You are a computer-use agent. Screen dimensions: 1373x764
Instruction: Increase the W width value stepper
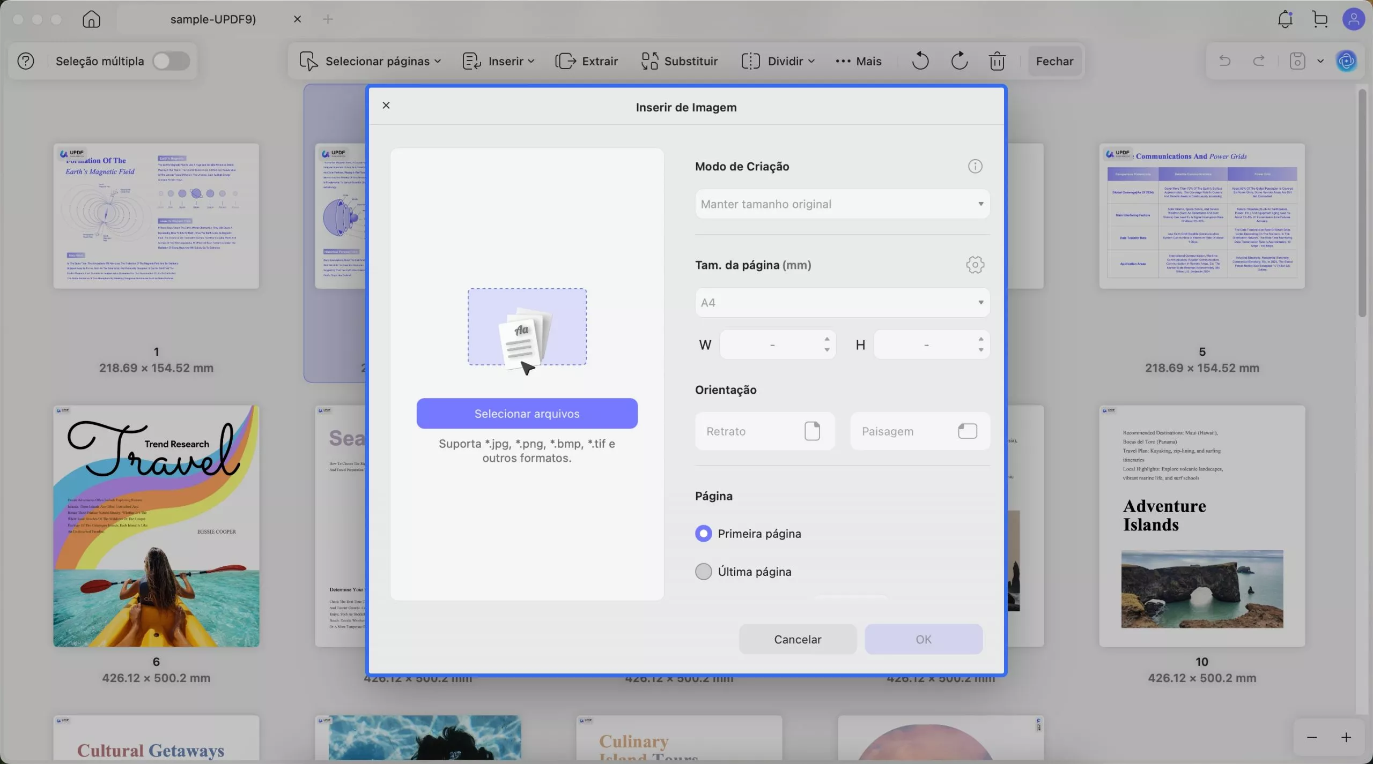click(827, 340)
